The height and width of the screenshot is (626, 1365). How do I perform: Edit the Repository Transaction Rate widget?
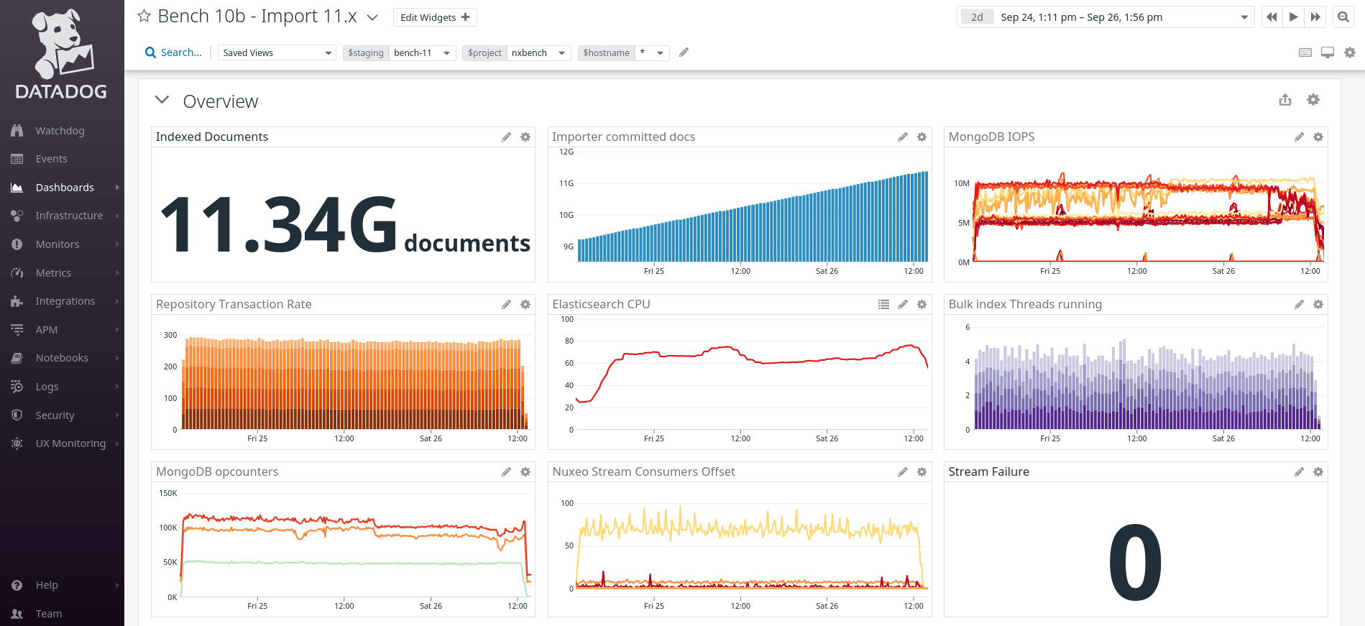click(x=506, y=304)
